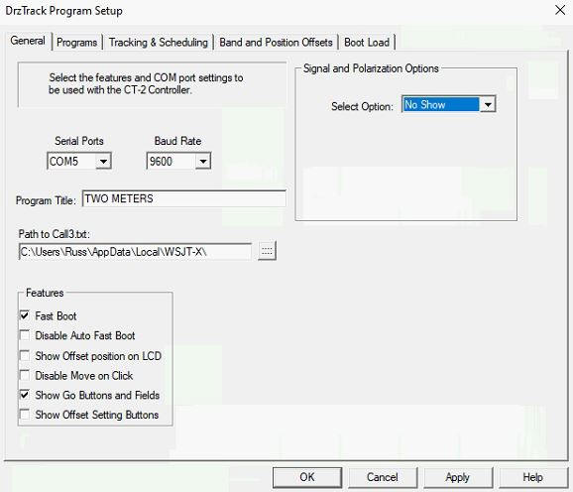Screen dimensions: 573x492
Task: Go to Band and Position Offsets tab
Action: click(x=276, y=43)
